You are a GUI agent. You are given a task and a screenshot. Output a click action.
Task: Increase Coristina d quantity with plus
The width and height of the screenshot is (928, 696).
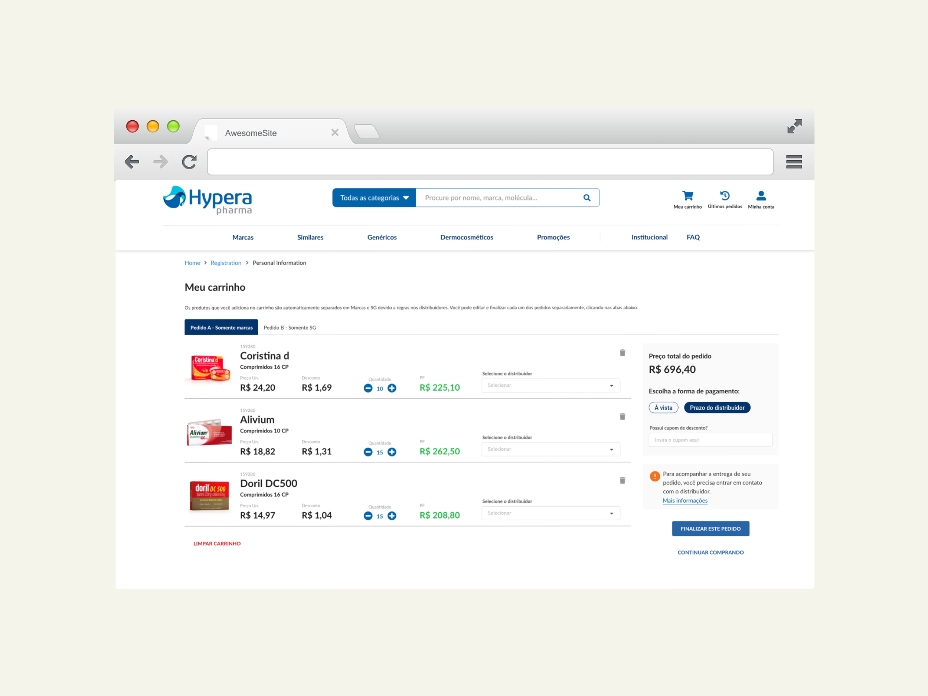coord(392,389)
